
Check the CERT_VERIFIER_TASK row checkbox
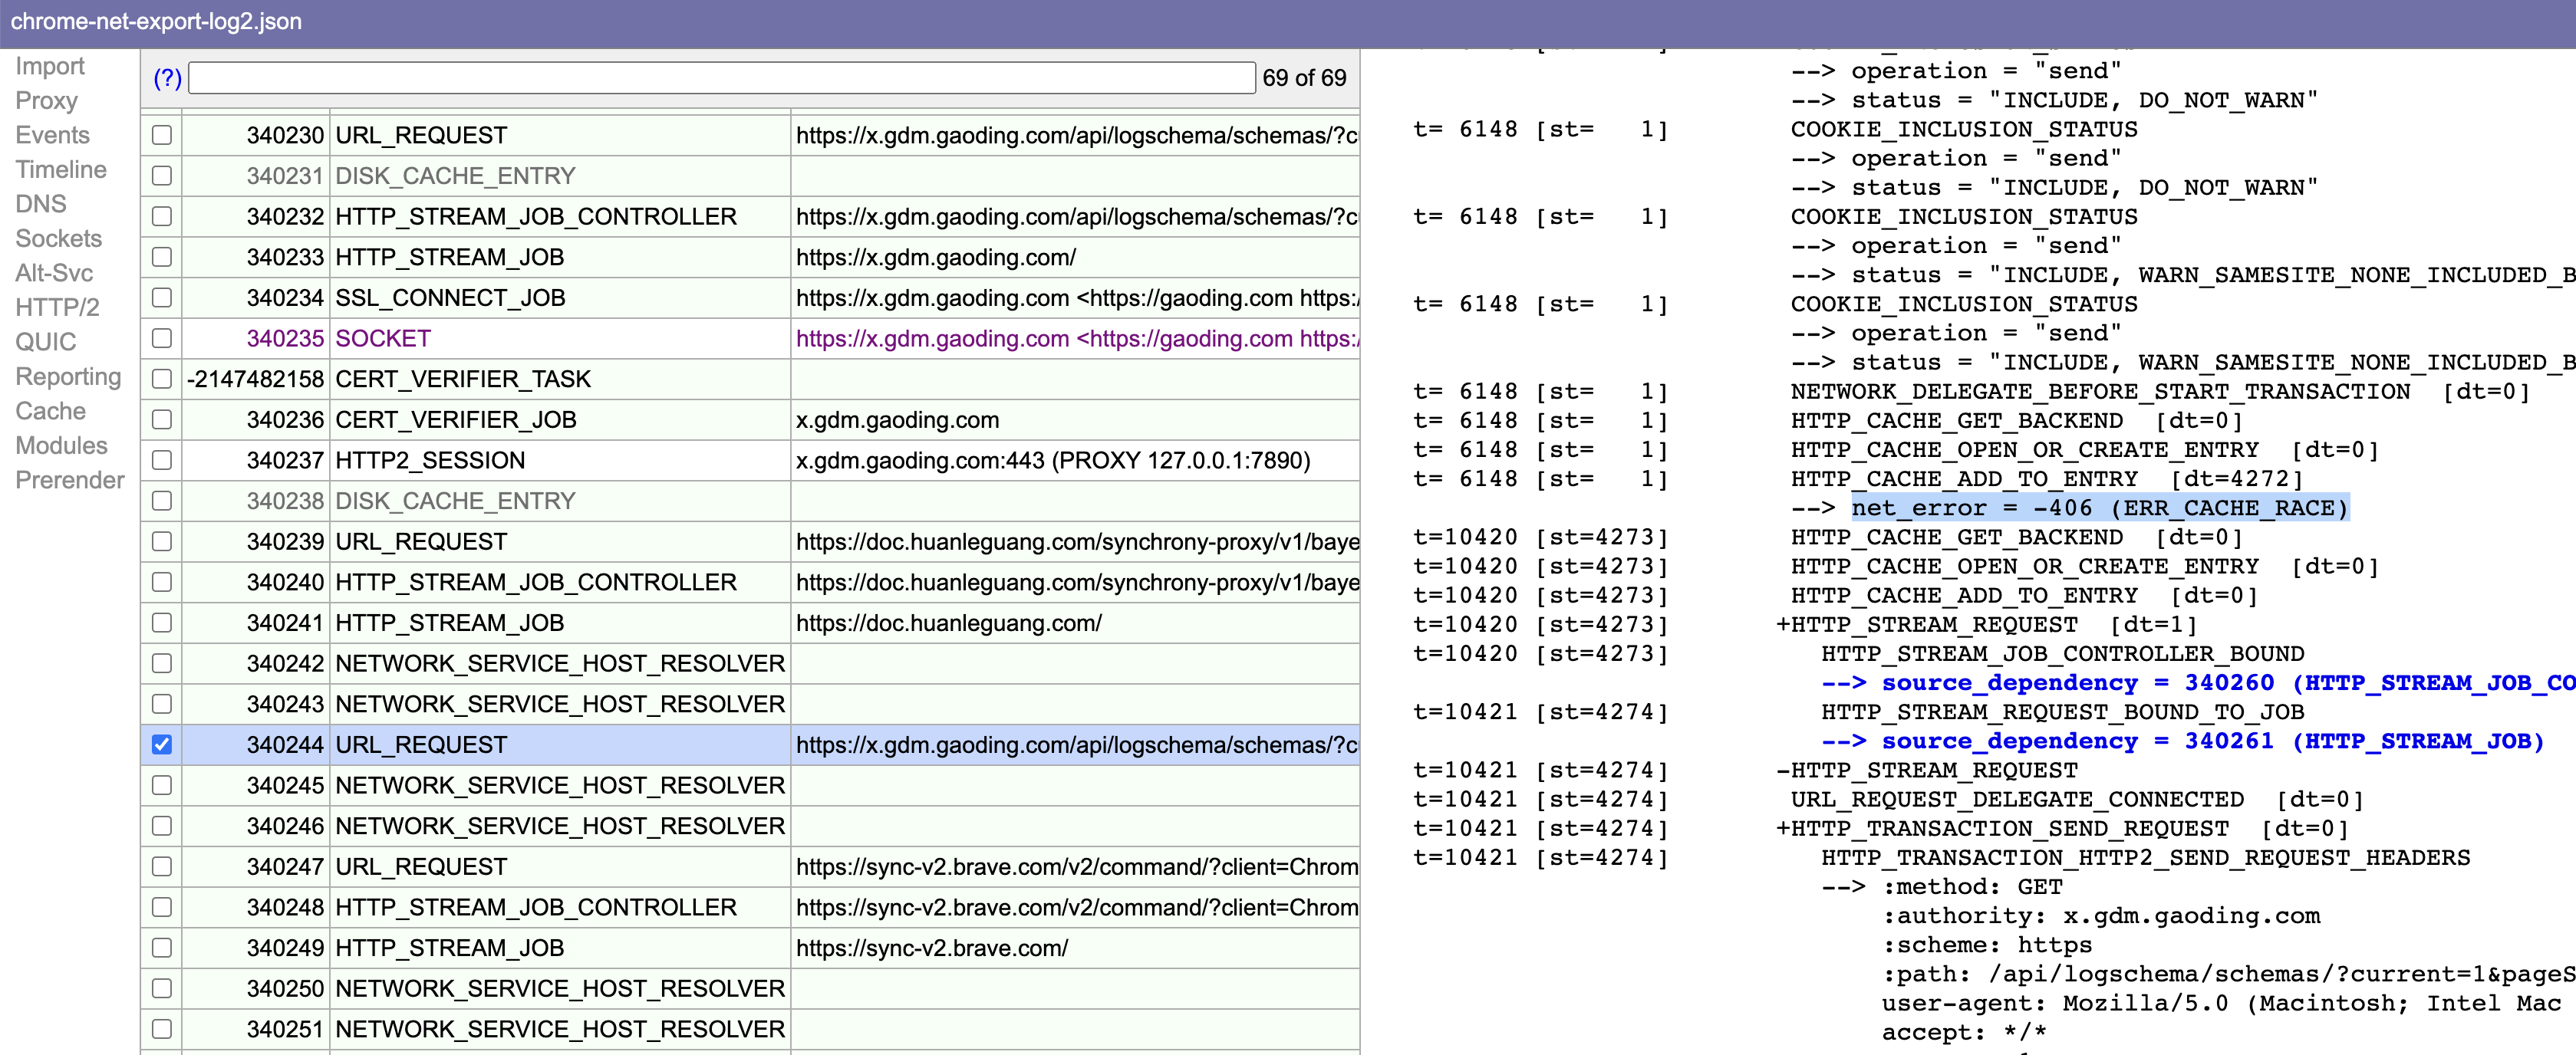pos(162,380)
